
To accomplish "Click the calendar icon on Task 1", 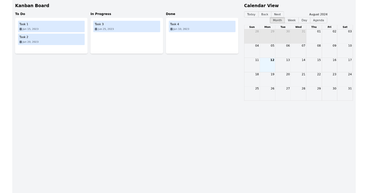I will pos(21,29).
